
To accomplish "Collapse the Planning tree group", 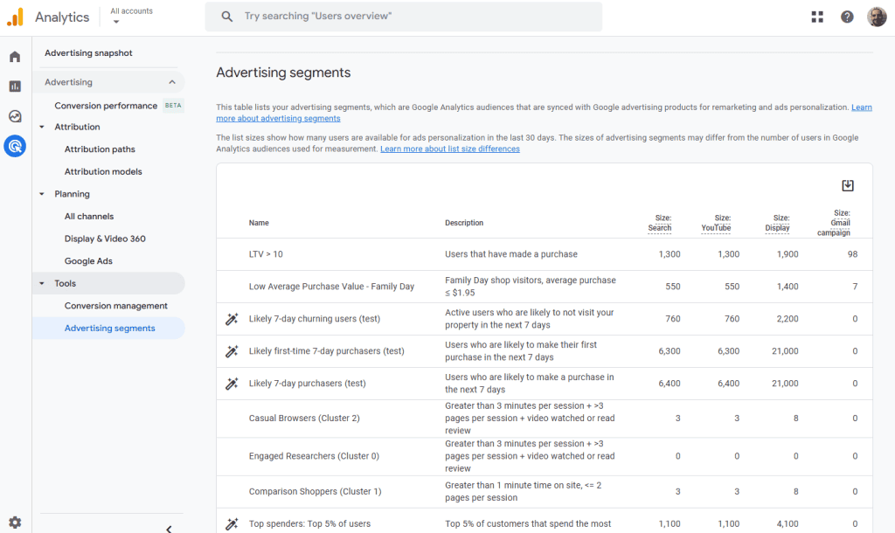I will [42, 194].
